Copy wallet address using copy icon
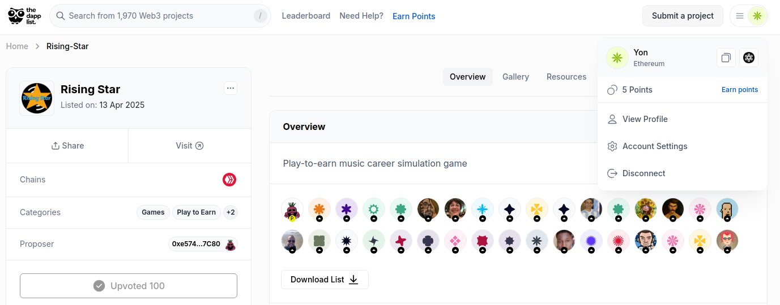 pyautogui.click(x=726, y=58)
